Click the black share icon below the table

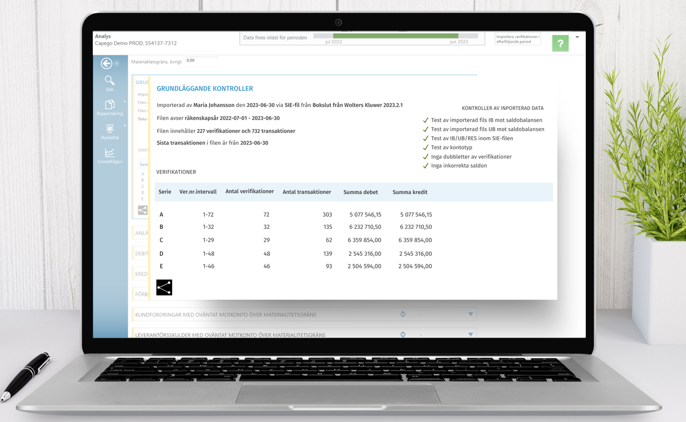tap(164, 287)
